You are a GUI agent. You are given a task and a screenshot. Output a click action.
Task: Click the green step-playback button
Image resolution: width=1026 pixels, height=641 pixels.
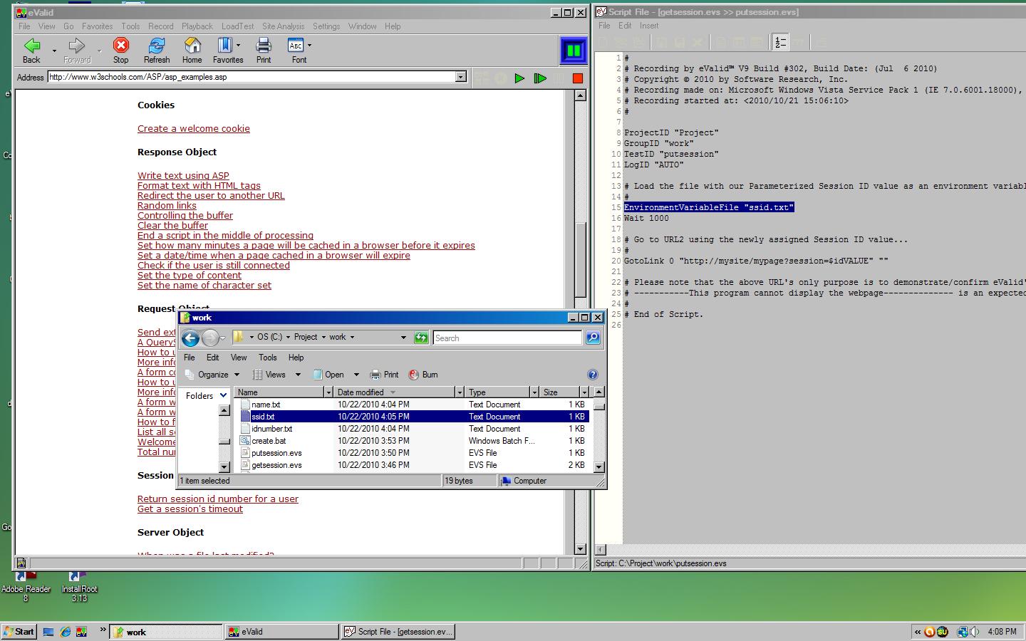tap(540, 78)
